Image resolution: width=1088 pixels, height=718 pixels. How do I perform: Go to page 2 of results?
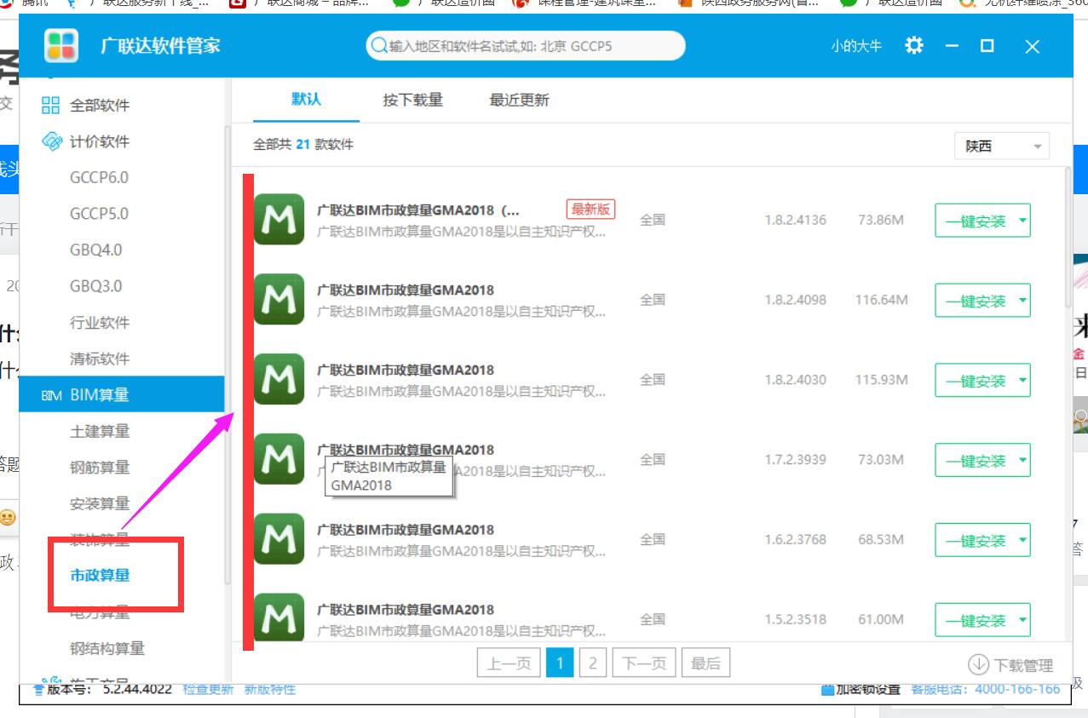[593, 663]
